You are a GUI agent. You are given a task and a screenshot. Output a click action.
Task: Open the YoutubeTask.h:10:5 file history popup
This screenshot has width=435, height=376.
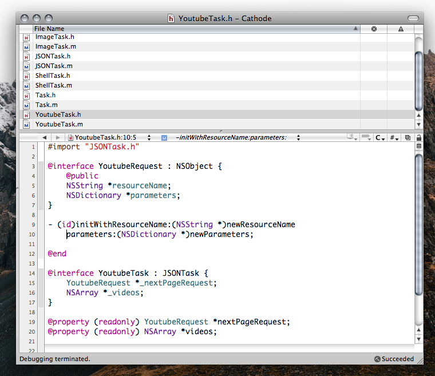pyautogui.click(x=109, y=137)
